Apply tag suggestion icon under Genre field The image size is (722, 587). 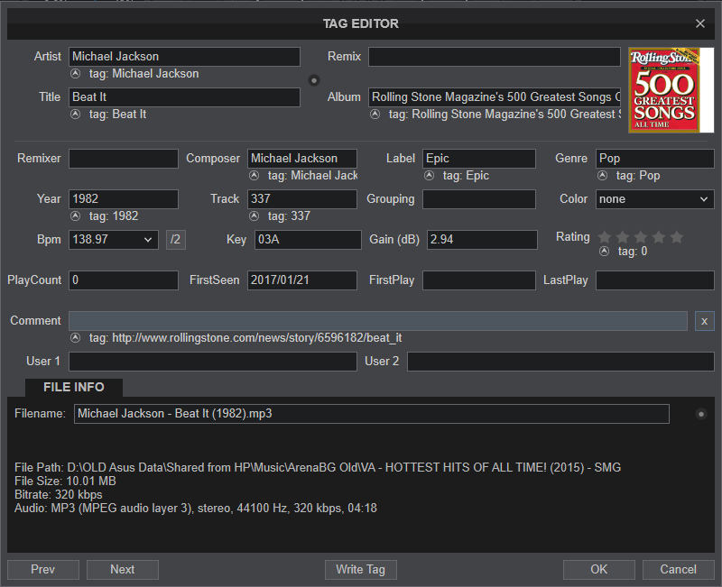click(602, 175)
